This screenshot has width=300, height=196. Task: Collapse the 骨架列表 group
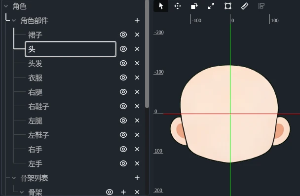pyautogui.click(x=14, y=178)
